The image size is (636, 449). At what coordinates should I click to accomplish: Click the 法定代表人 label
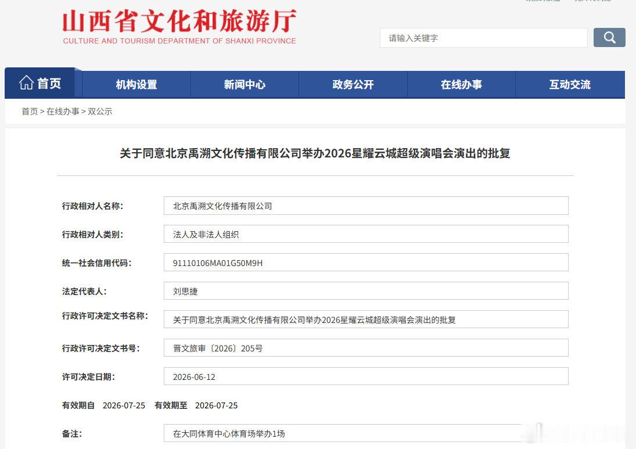[84, 291]
